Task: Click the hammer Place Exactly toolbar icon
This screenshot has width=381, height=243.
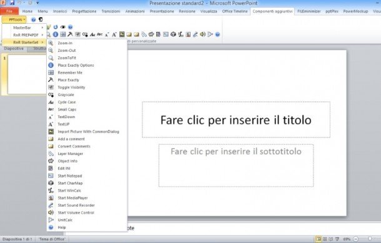Action: tap(70, 34)
